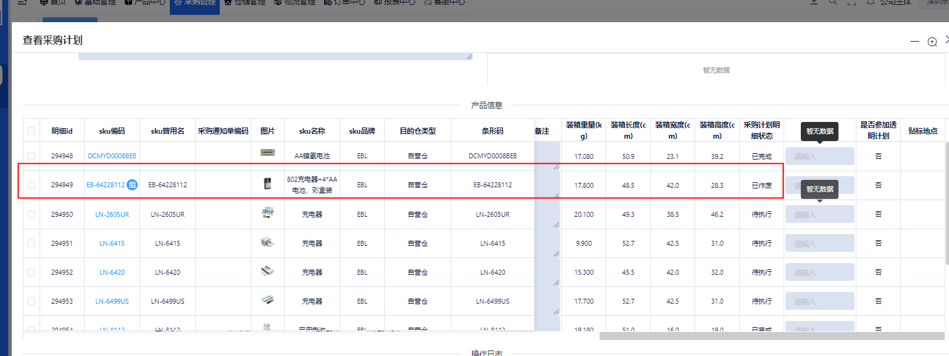
Task: Click the 请输入 input field on the 294950 row
Action: point(819,214)
